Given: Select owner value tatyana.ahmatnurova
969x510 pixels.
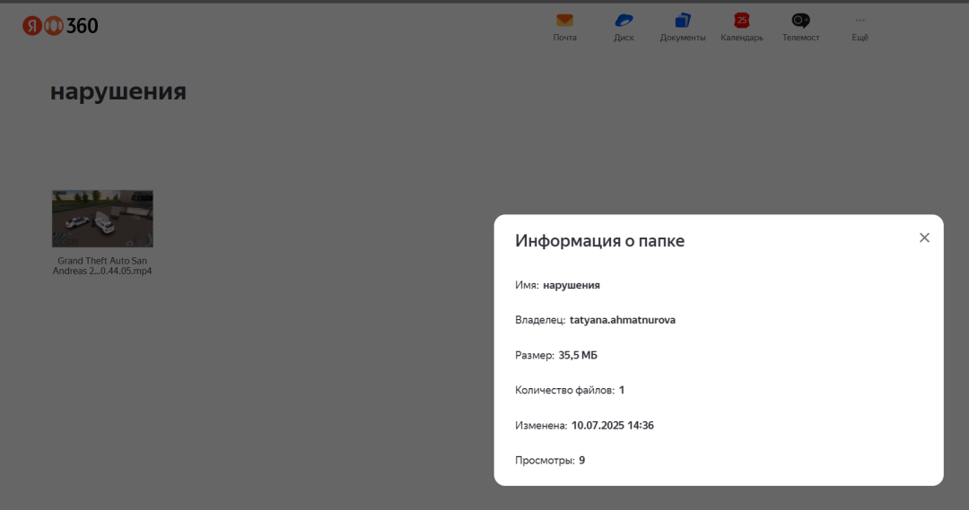Looking at the screenshot, I should tap(623, 320).
